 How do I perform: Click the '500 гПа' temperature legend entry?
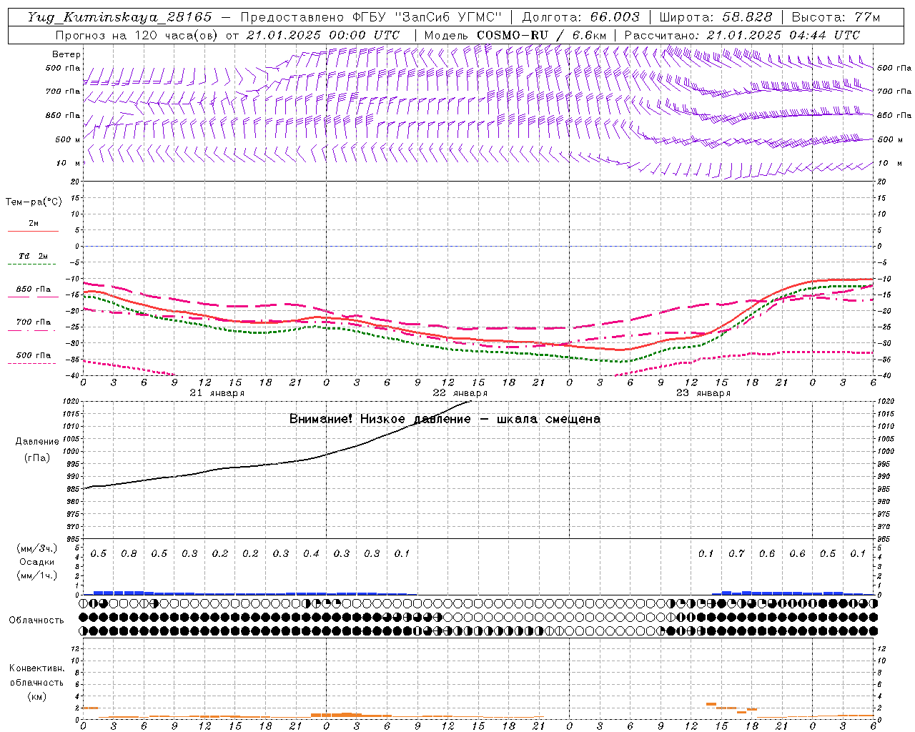pyautogui.click(x=34, y=355)
